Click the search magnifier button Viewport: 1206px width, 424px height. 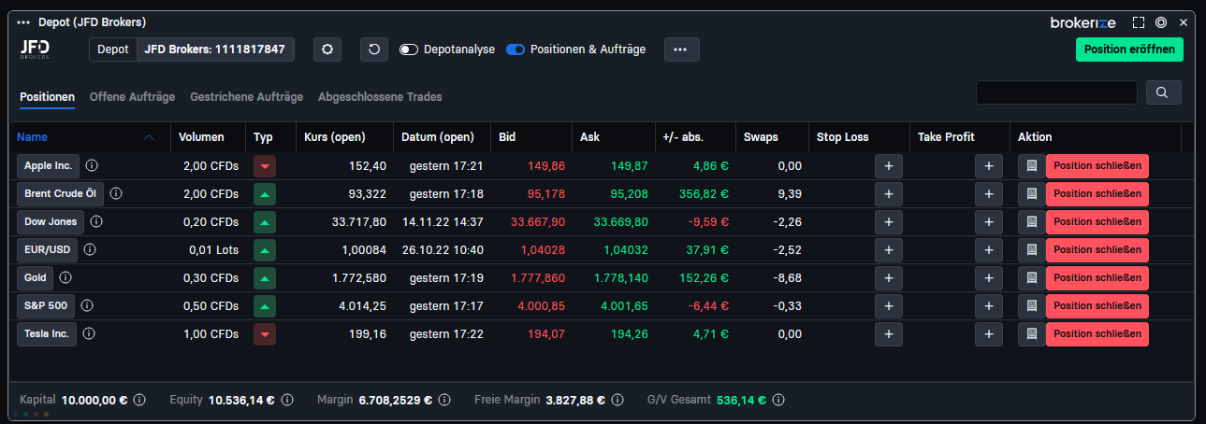click(x=1162, y=92)
